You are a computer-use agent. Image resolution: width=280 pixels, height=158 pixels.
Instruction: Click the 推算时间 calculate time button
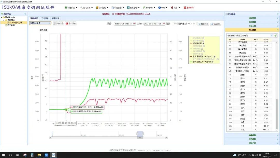coord(204,24)
